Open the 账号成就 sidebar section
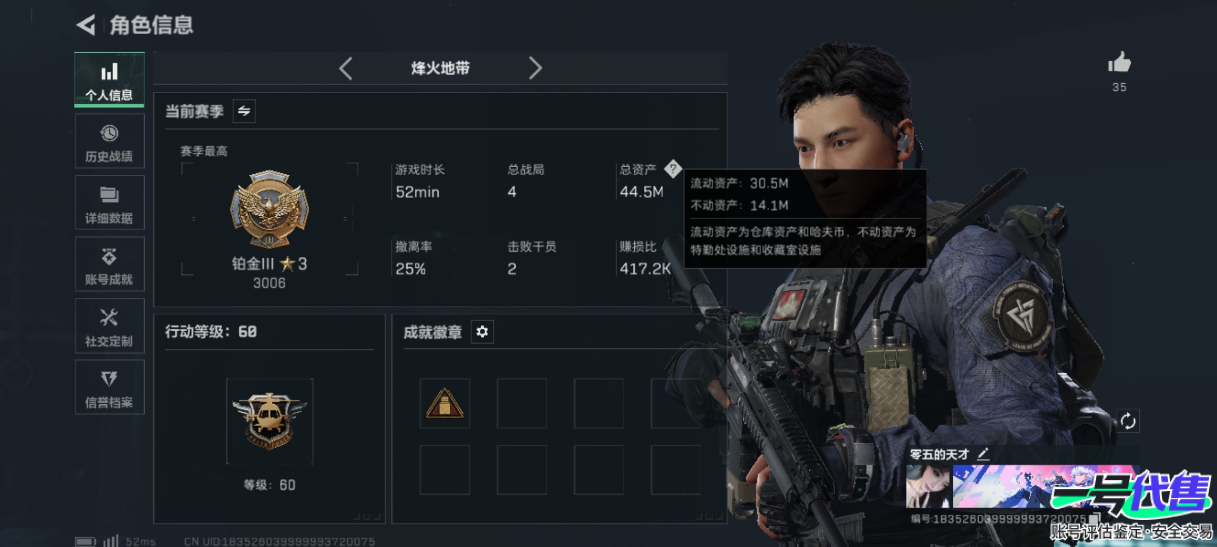This screenshot has height=547, width=1217. point(110,264)
